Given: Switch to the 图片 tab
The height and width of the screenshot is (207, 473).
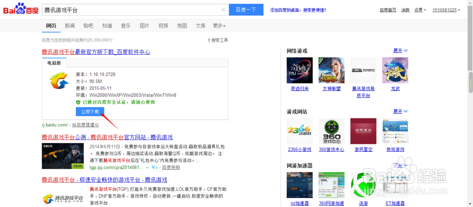Looking at the screenshot, I should tap(144, 25).
